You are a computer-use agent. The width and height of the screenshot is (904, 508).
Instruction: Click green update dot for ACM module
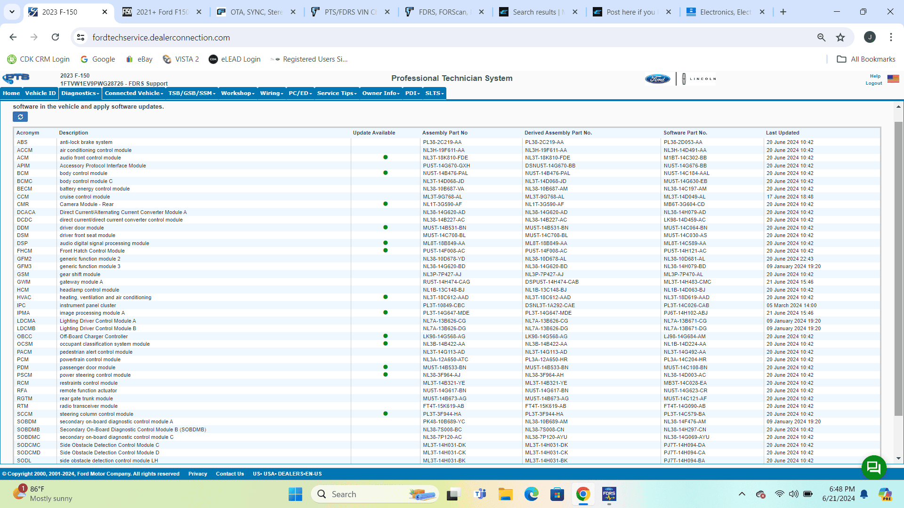pyautogui.click(x=385, y=158)
